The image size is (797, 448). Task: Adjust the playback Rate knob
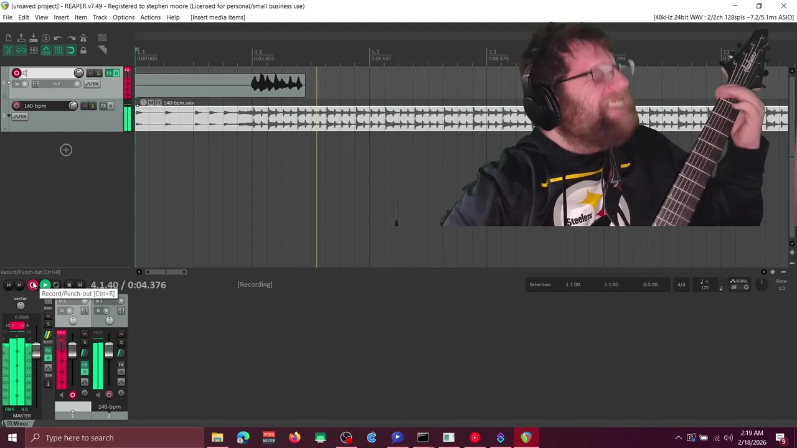761,284
